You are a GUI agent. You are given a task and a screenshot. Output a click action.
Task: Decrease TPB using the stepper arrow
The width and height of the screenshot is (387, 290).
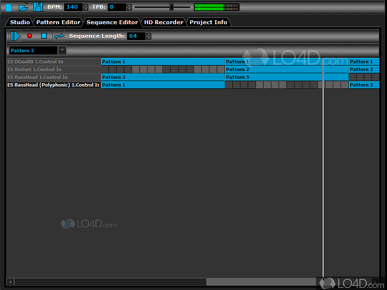[x=129, y=9]
